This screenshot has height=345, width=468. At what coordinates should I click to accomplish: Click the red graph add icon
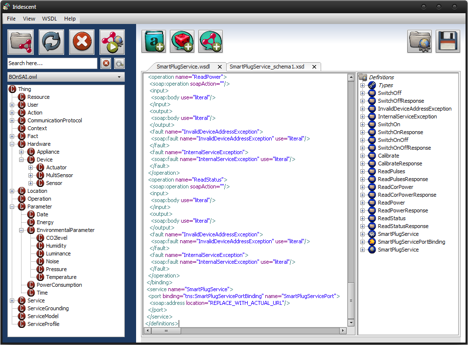click(211, 42)
